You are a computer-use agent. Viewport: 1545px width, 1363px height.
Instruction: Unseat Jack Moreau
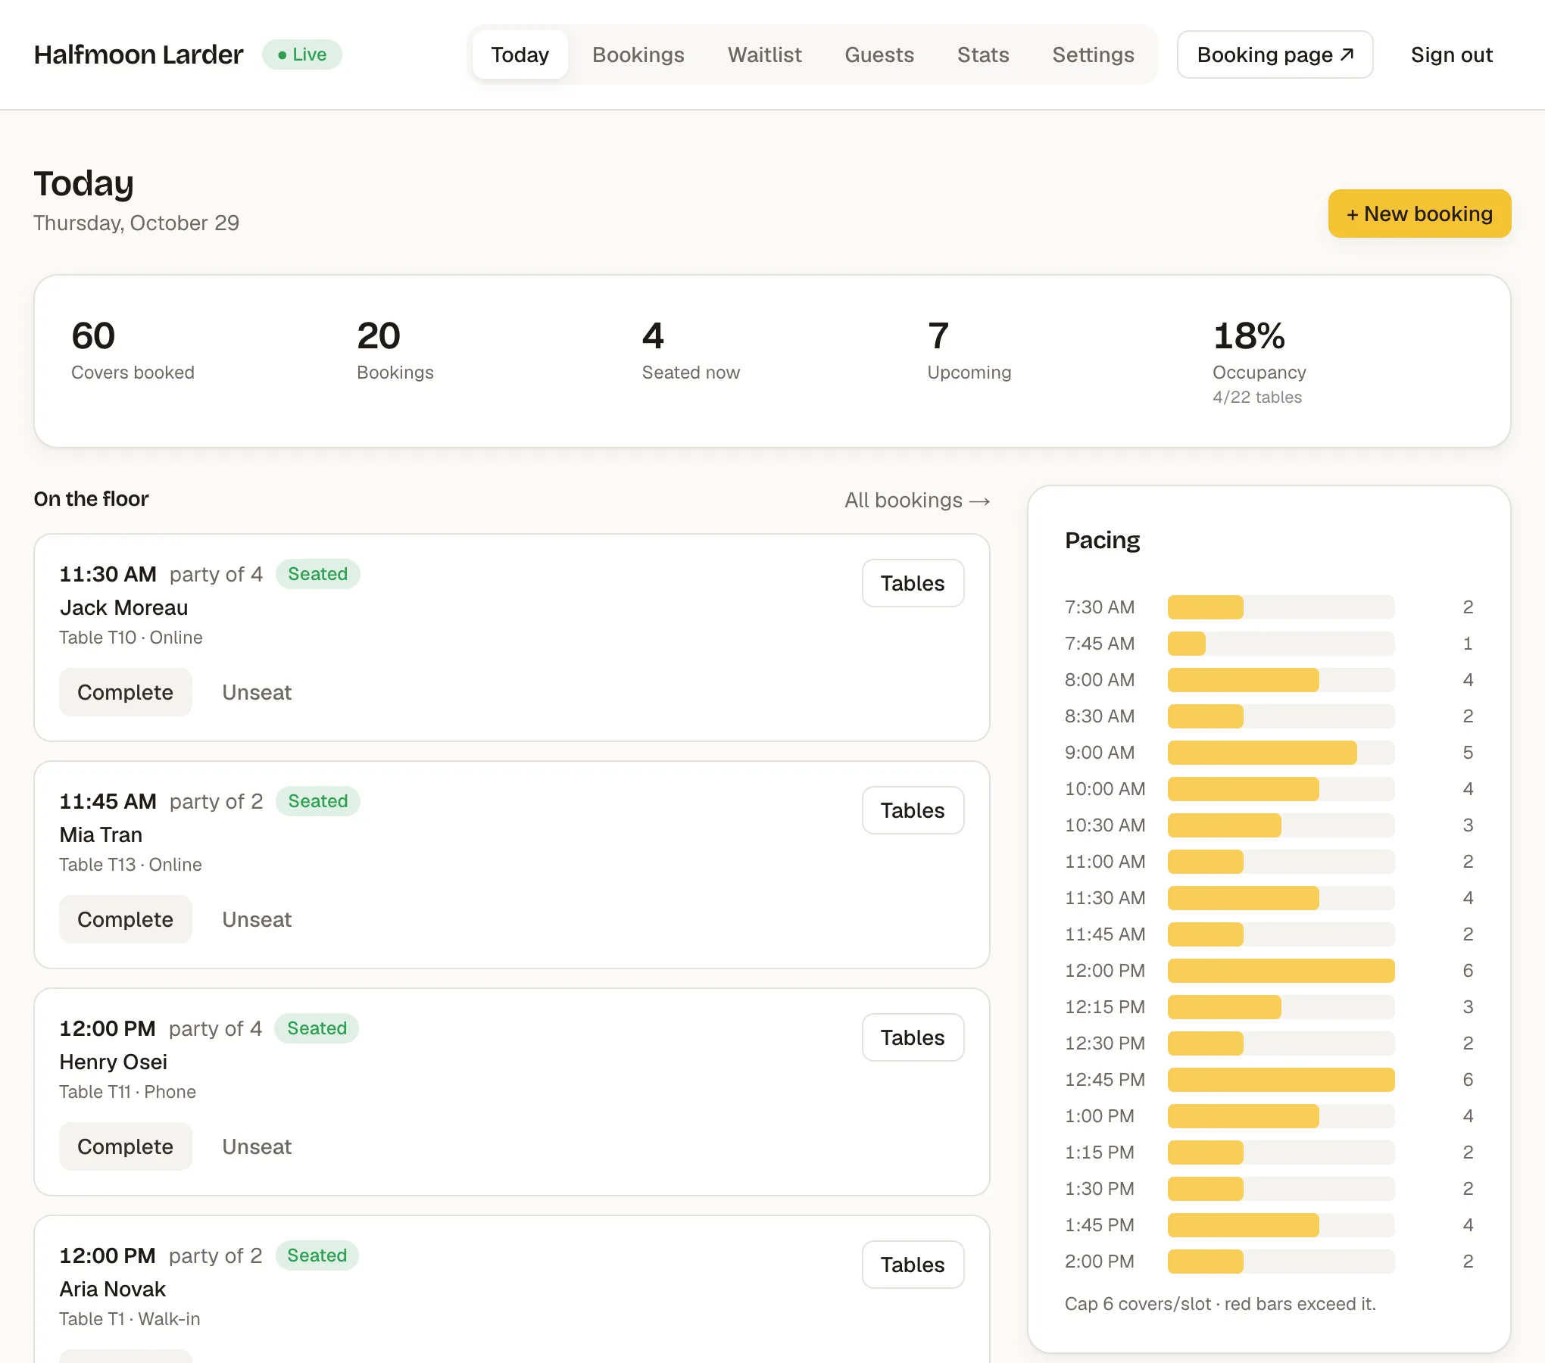click(257, 692)
